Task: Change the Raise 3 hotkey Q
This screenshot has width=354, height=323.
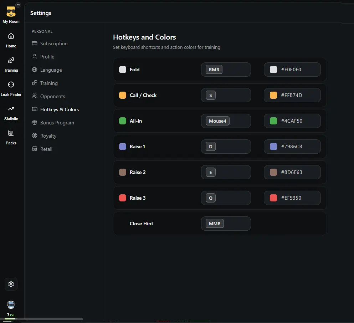Action: pyautogui.click(x=226, y=198)
